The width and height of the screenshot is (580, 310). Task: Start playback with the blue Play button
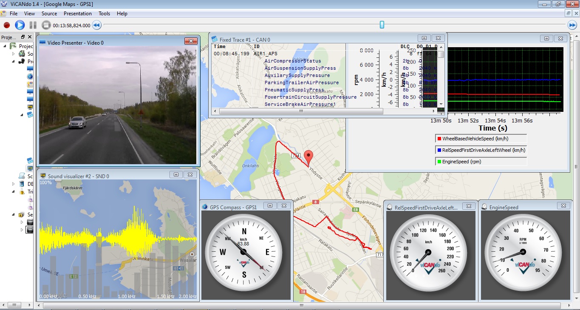[20, 25]
